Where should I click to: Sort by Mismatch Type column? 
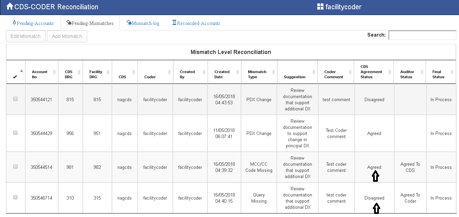(x=273, y=72)
